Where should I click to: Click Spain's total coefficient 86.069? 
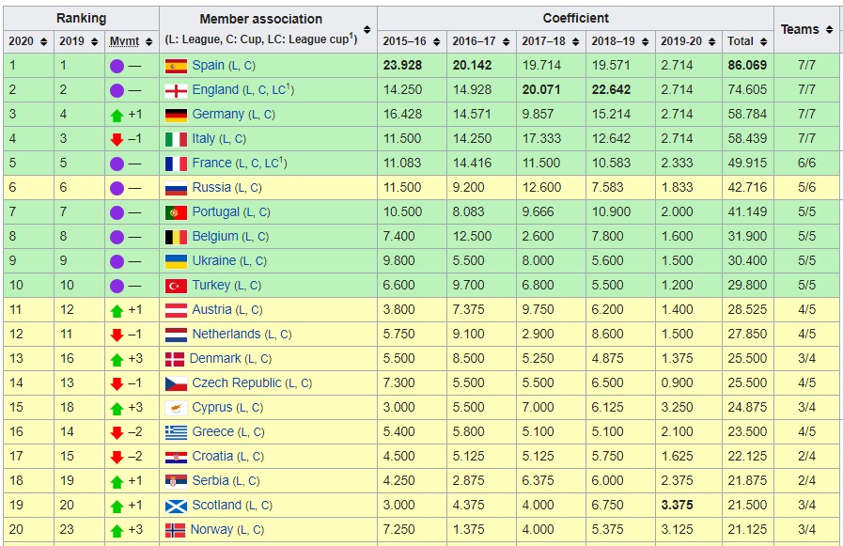[747, 65]
